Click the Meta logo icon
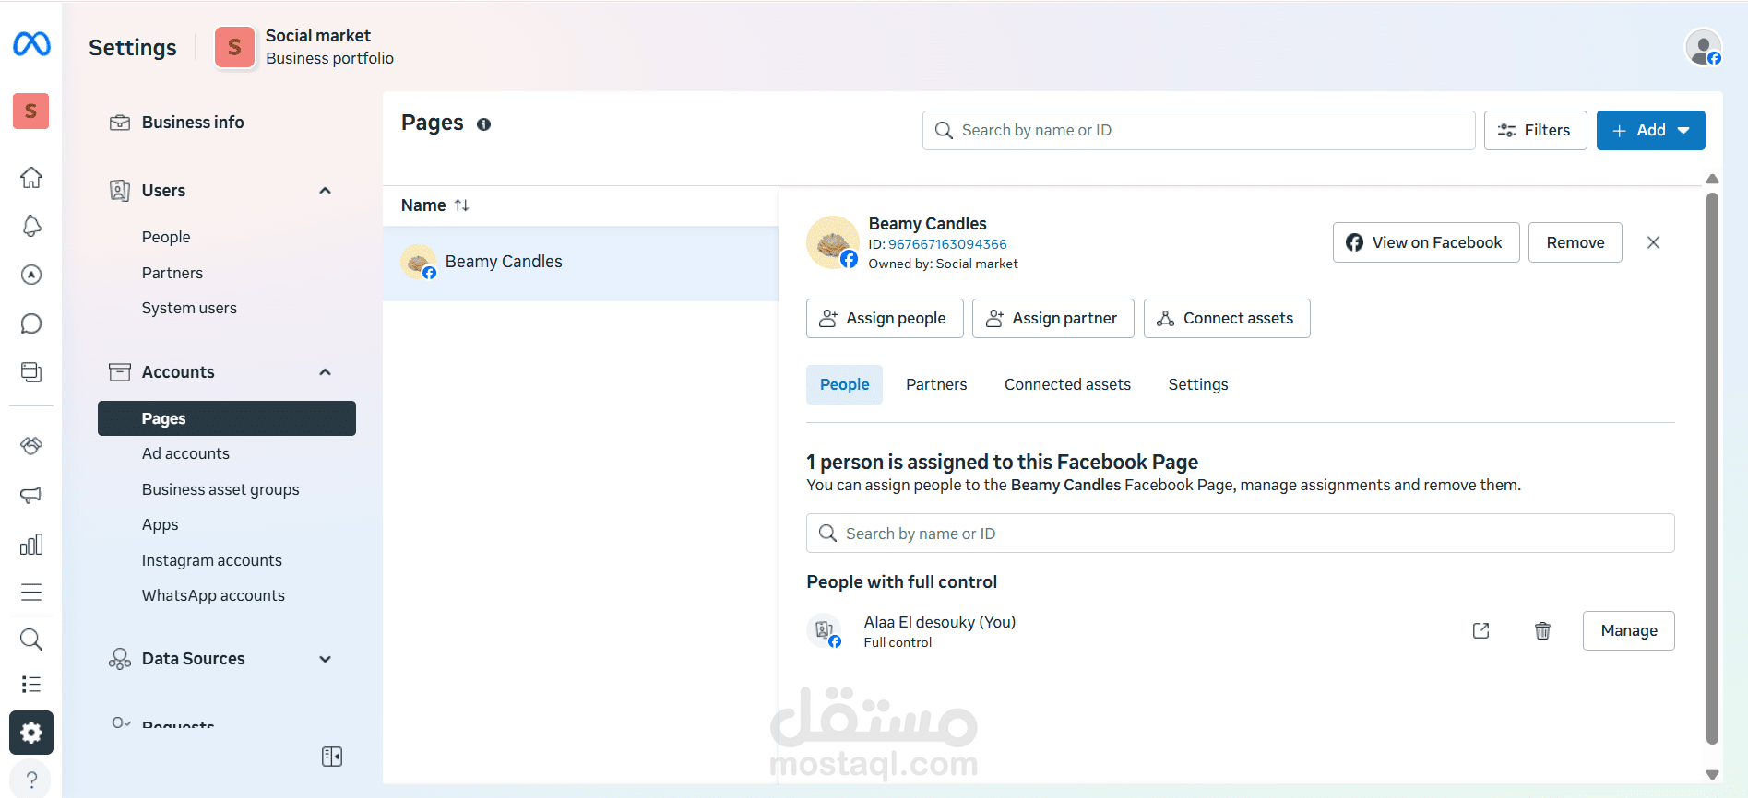Screen dimensions: 1748x798 pyautogui.click(x=31, y=43)
